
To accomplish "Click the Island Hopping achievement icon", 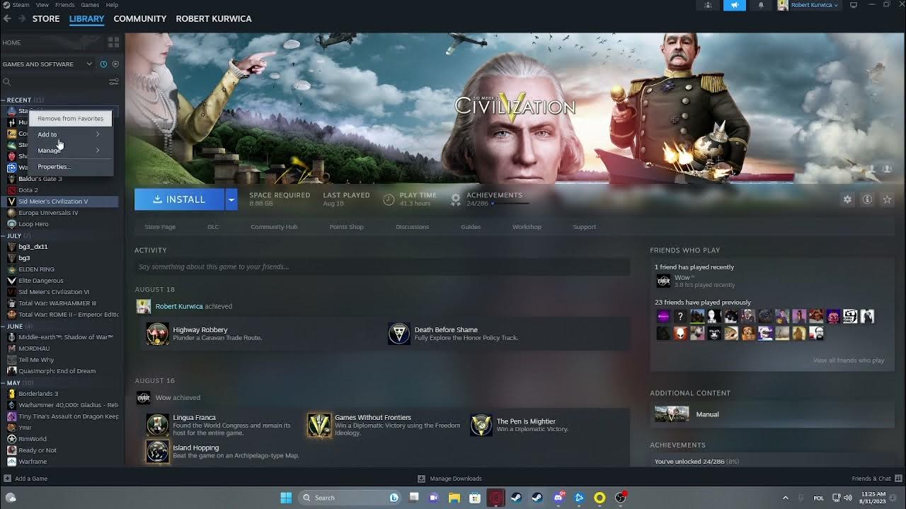I will pos(157,451).
